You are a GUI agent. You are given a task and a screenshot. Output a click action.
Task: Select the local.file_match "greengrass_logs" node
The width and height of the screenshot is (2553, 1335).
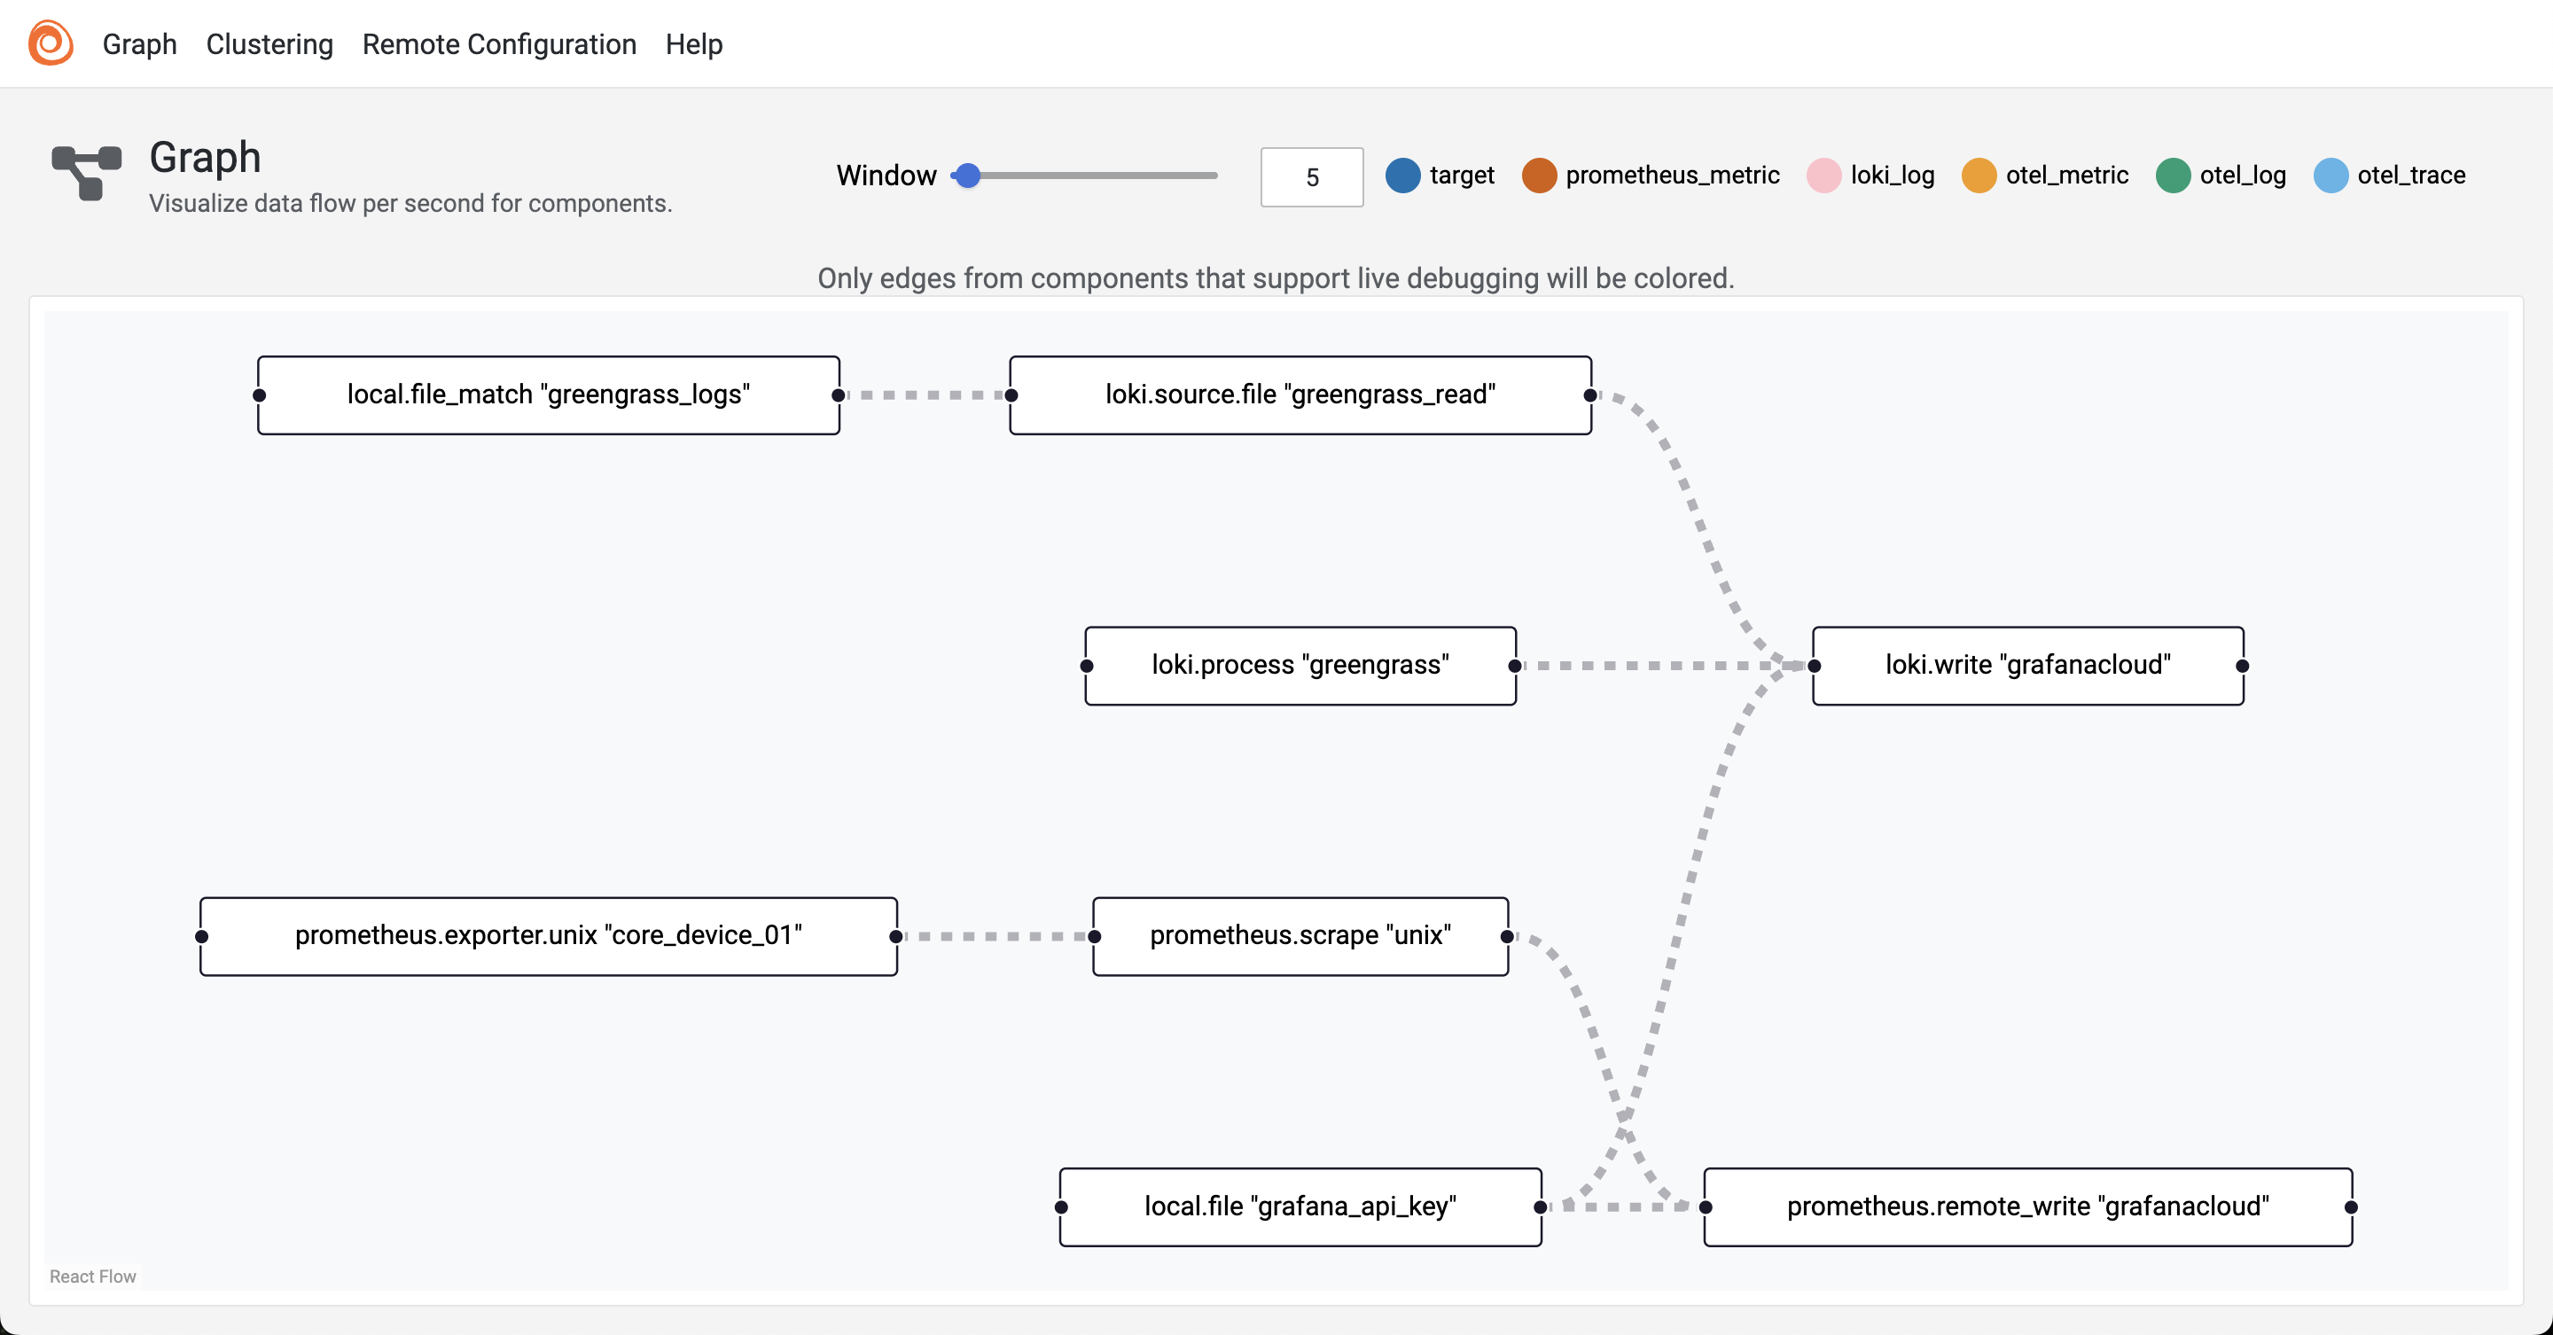(x=548, y=394)
